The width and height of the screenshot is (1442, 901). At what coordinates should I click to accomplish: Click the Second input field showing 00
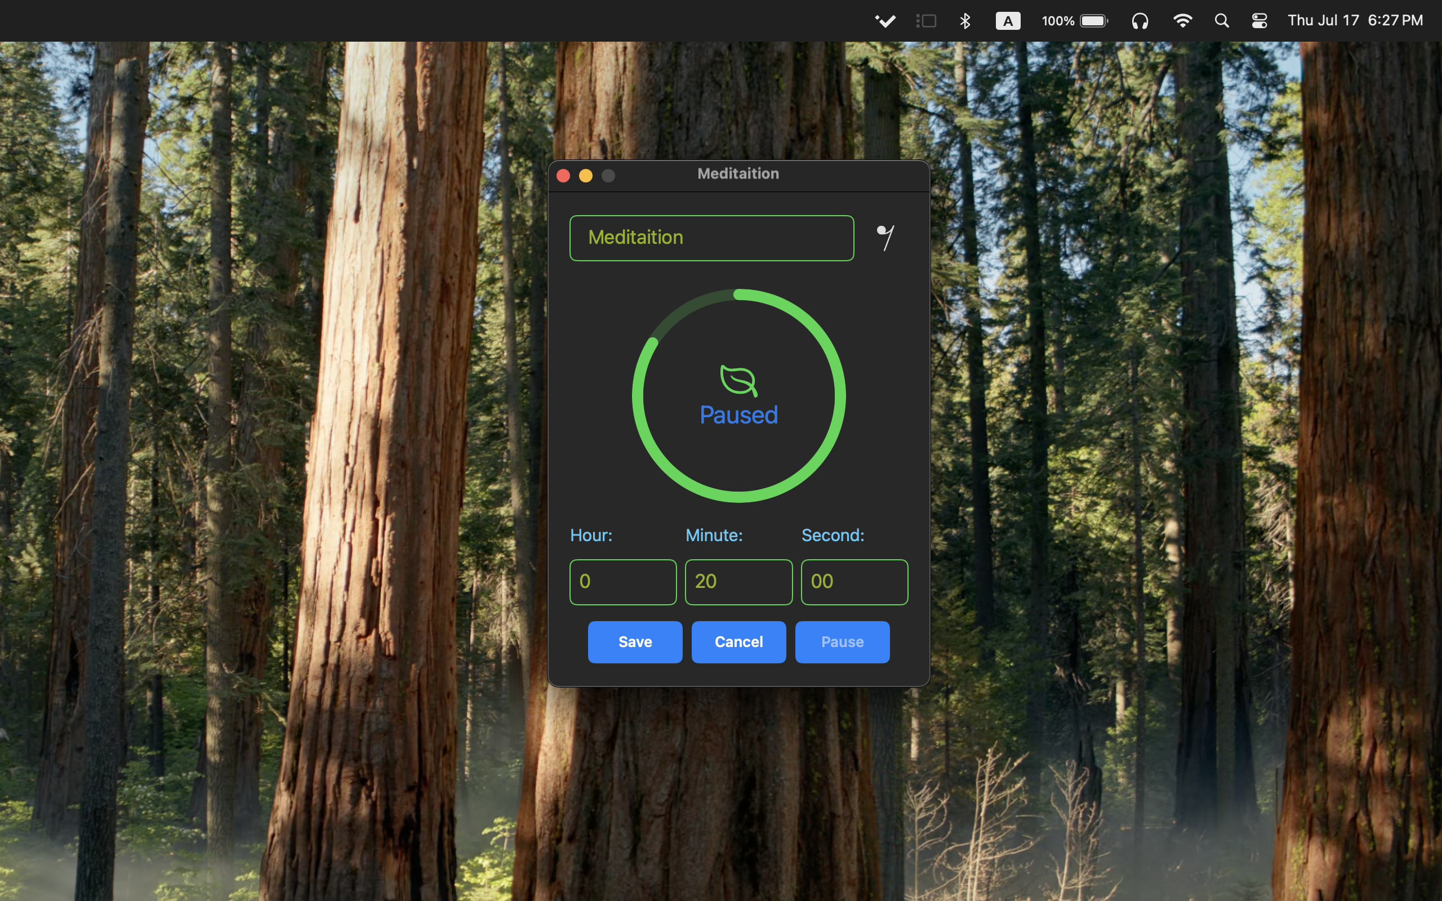click(x=854, y=582)
